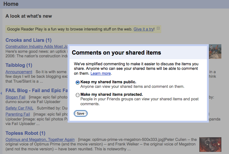Go to the Taibblog feed
This screenshot has width=229, height=154.
tap(19, 65)
